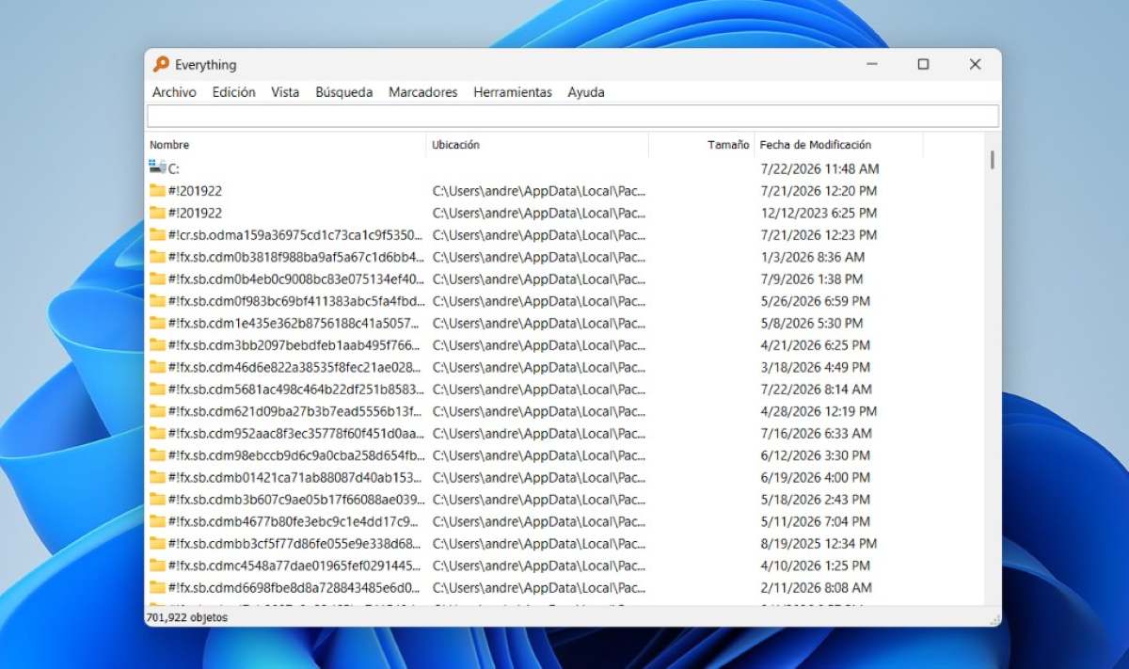1129x669 pixels.
Task: Click date '7/16/2026 6:33 AM'
Action: pyautogui.click(x=816, y=433)
